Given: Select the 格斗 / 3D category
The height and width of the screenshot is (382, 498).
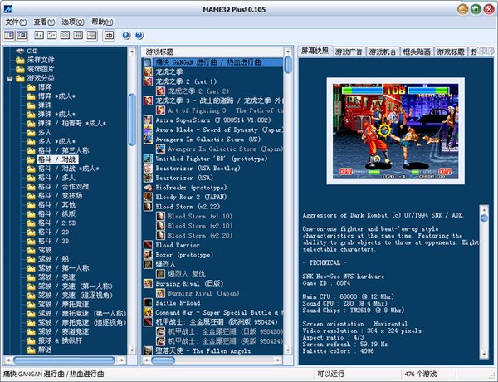Looking at the screenshot, I should (54, 241).
